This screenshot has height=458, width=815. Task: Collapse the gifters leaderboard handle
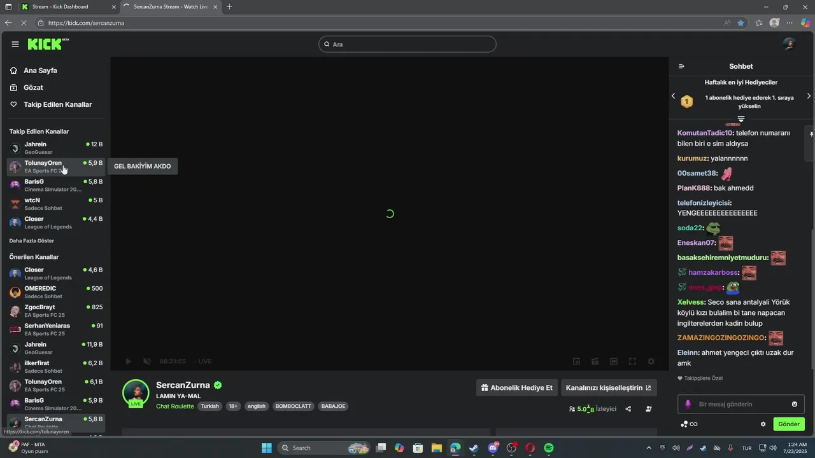point(741,119)
